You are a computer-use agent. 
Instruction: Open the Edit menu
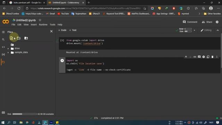19,25
